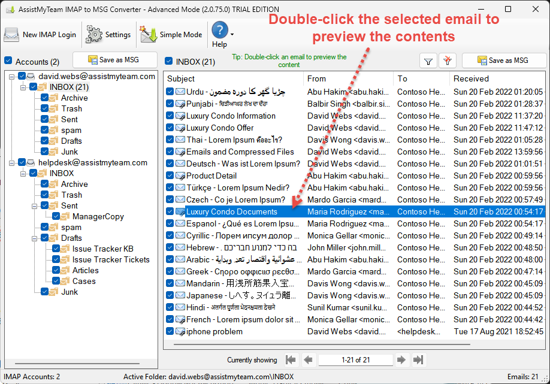This screenshot has width=550, height=384.
Task: Clear the filter with the crossed funnel icon
Action: point(448,61)
